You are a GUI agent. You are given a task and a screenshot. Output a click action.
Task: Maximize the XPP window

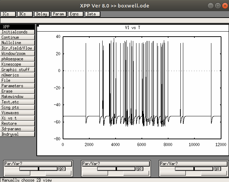coord(218,6)
